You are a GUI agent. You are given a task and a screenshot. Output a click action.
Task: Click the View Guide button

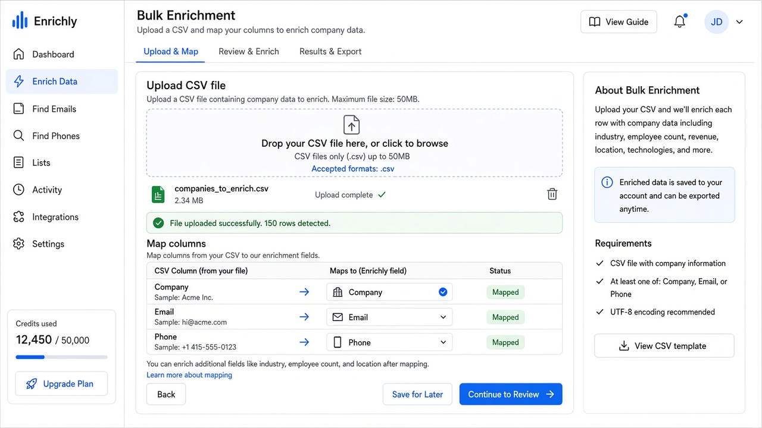tap(619, 22)
